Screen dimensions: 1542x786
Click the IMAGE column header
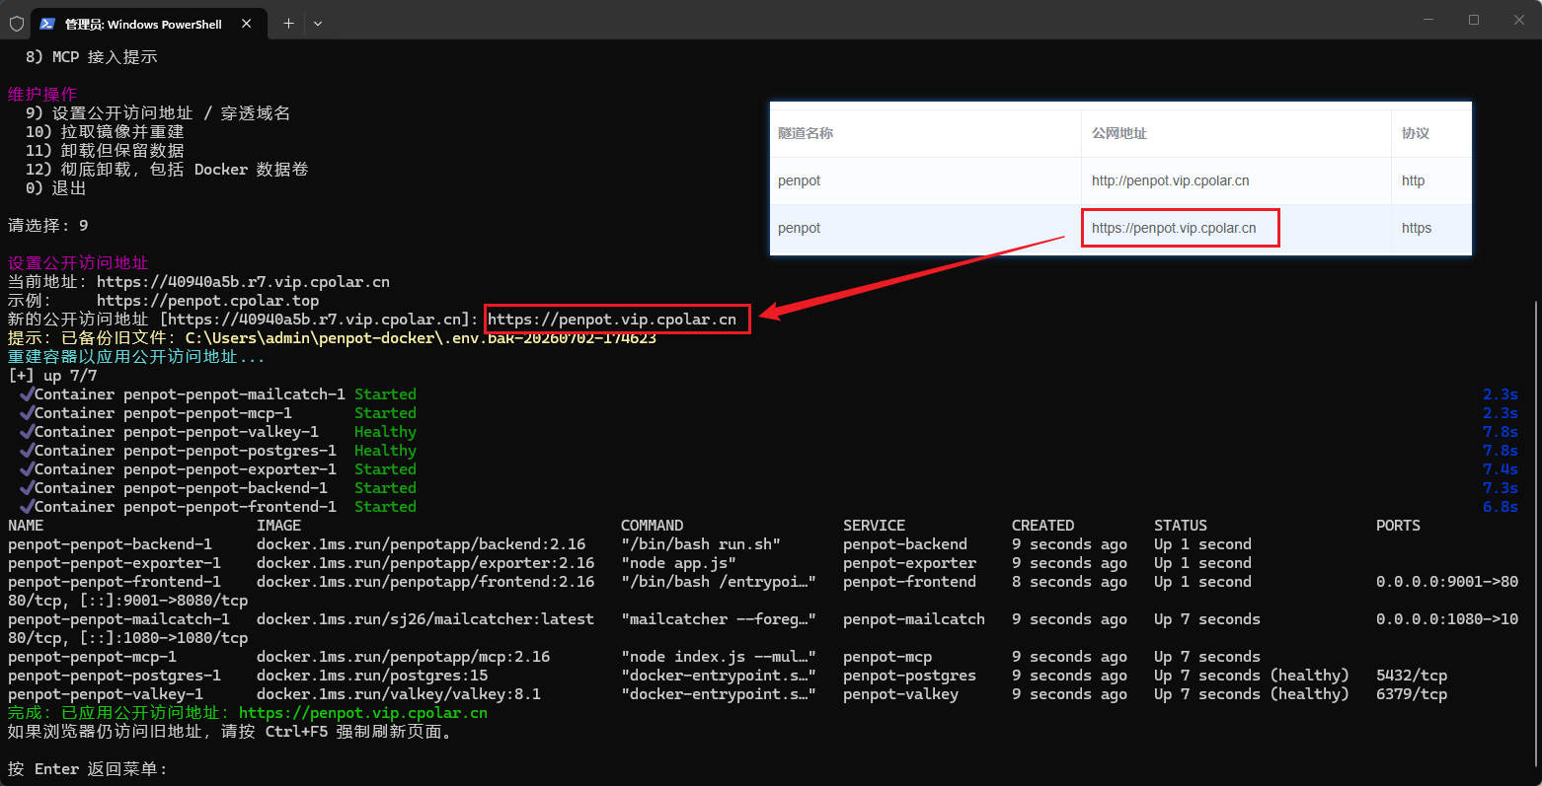(278, 526)
